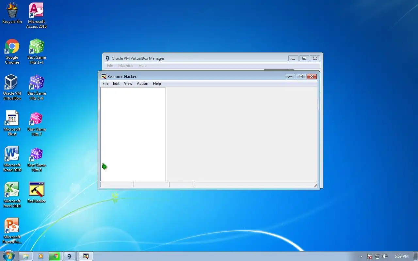Image resolution: width=418 pixels, height=261 pixels.
Task: Click the Show desktop button
Action: click(416, 256)
